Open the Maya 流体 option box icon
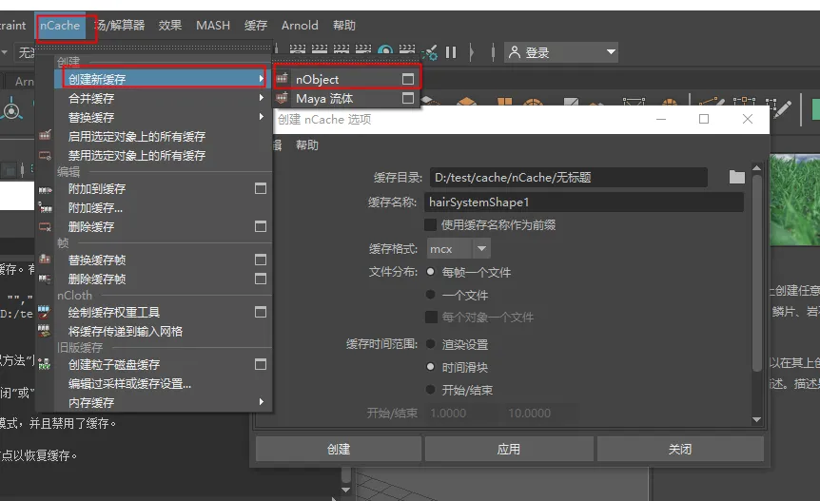This screenshot has height=501, width=820. pyautogui.click(x=408, y=99)
